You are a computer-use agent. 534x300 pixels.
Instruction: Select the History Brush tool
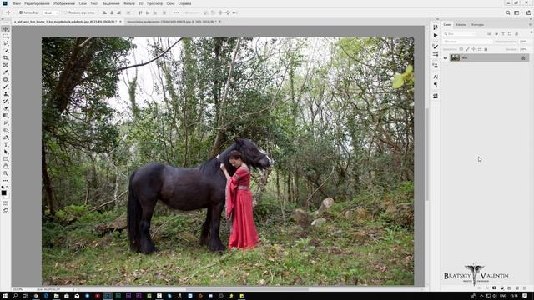pos(6,102)
